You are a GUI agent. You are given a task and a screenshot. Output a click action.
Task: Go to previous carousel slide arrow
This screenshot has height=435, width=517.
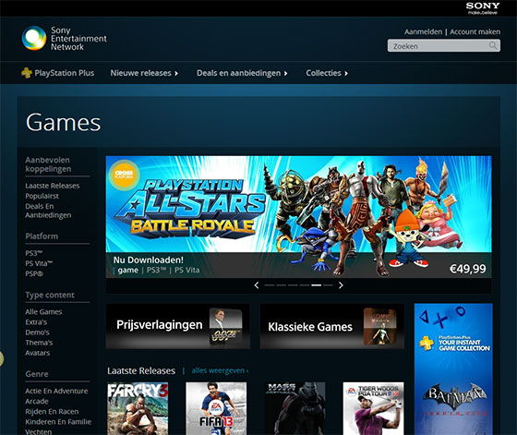[257, 285]
